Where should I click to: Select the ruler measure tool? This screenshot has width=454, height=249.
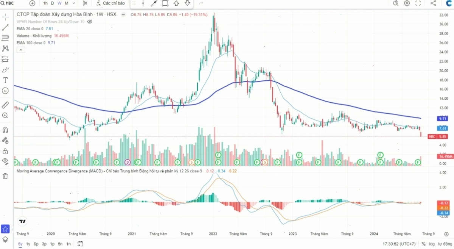click(x=5, y=105)
